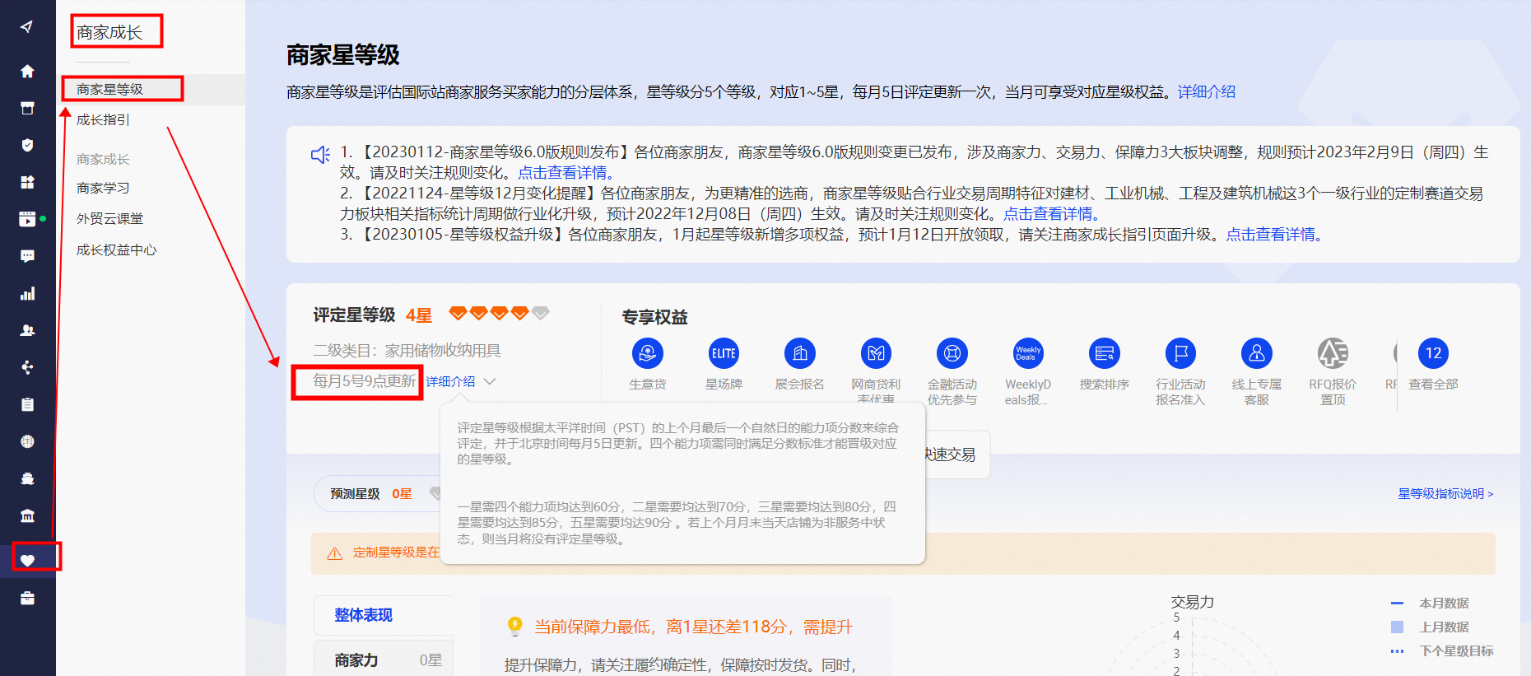The height and width of the screenshot is (676, 1531).
Task: Click the RFQ报价置顶 benefit icon
Action: pyautogui.click(x=1333, y=354)
